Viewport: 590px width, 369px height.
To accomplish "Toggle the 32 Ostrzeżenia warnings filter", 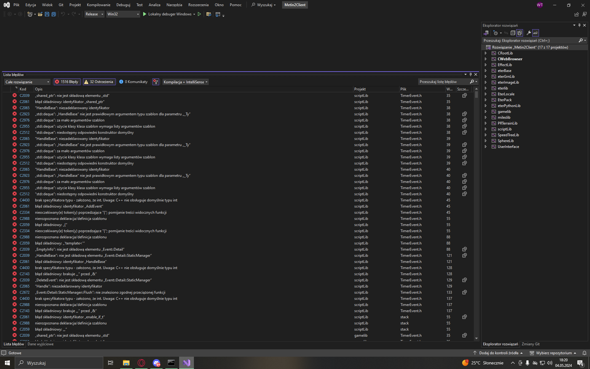I will click(99, 82).
